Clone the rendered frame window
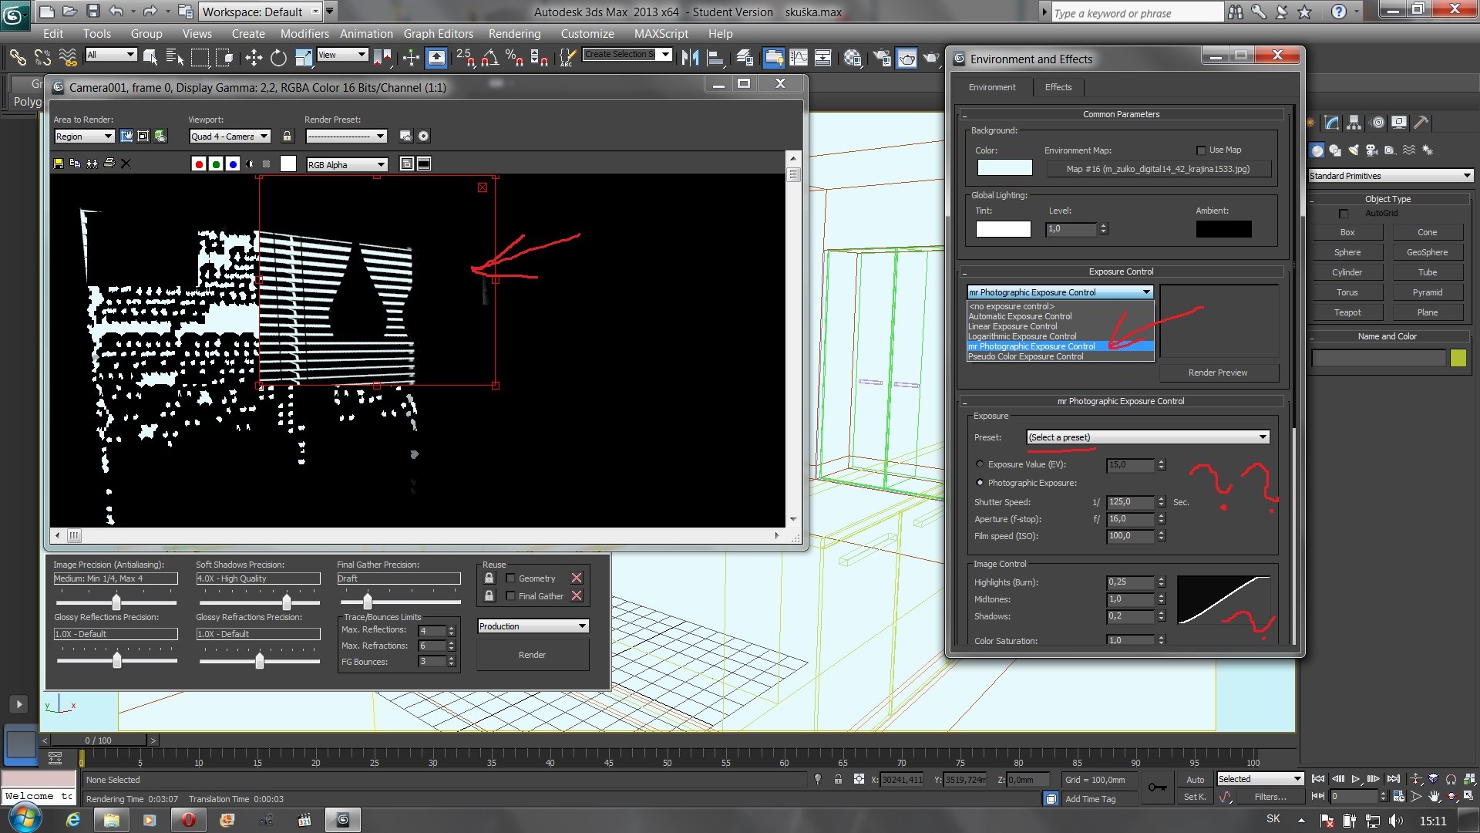 [92, 164]
